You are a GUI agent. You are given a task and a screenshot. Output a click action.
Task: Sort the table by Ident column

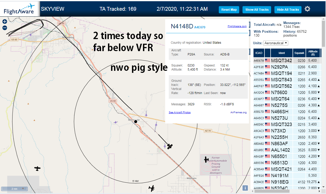282,53
